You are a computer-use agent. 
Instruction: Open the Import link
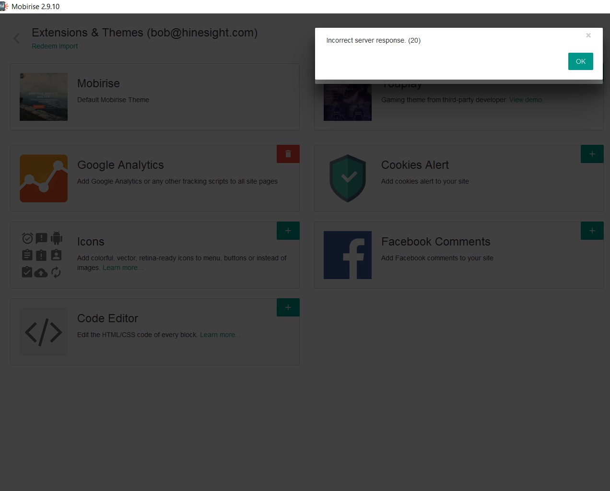68,46
